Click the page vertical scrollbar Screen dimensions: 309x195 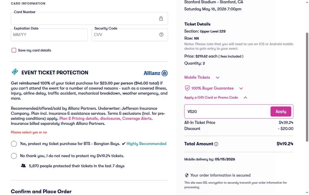click(307, 86)
